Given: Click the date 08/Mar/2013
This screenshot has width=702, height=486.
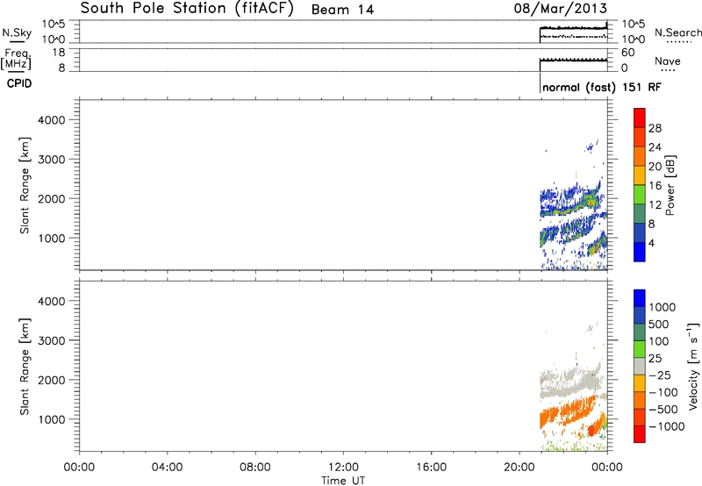Looking at the screenshot, I should [x=561, y=9].
